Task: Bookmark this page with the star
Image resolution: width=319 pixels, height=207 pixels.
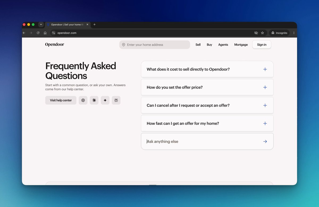Action: 262,33
